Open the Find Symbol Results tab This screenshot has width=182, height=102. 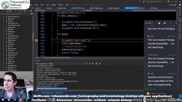tap(48, 93)
